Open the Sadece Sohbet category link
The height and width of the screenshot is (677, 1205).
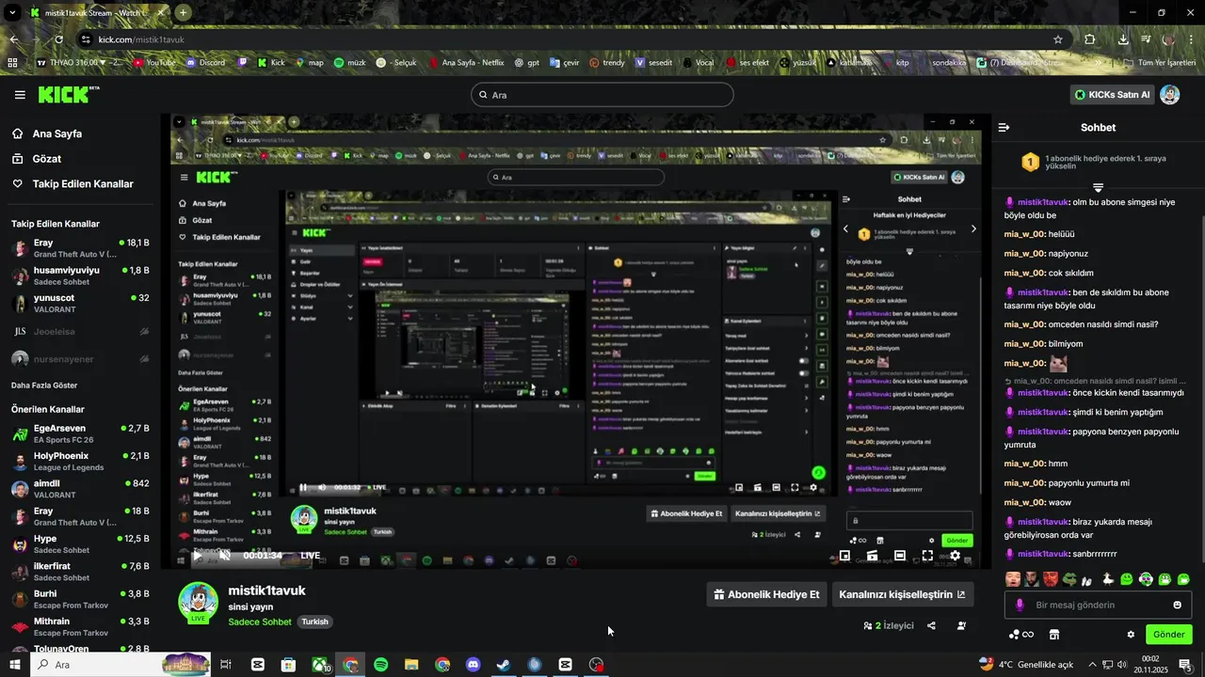(x=260, y=622)
